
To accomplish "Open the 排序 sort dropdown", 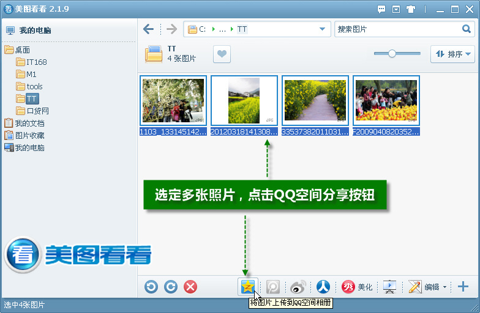I will pyautogui.click(x=453, y=54).
